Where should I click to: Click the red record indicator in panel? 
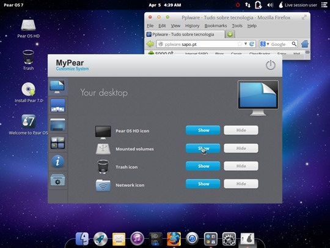point(238,5)
